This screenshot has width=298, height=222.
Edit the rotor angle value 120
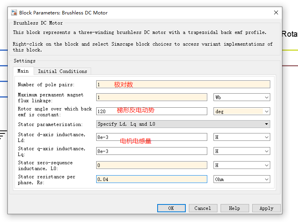152,111
